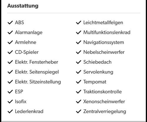Click the checkmark next to Schiebedach
Viewport: 147px width, 122px height.
click(78, 62)
